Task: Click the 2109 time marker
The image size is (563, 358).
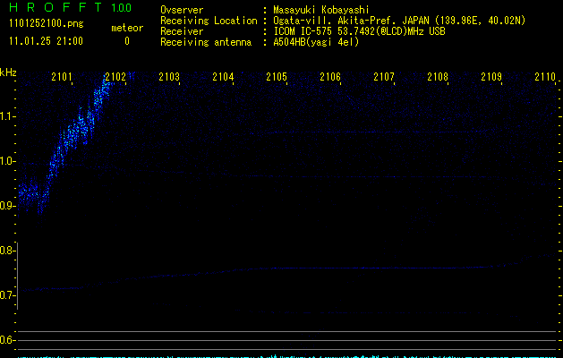Action: coord(491,76)
